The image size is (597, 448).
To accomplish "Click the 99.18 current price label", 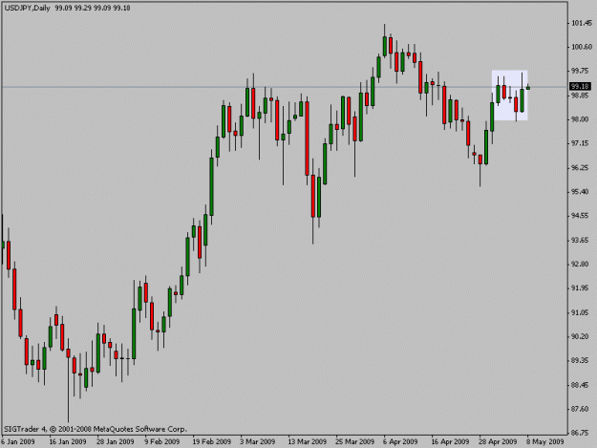I will click(x=581, y=86).
